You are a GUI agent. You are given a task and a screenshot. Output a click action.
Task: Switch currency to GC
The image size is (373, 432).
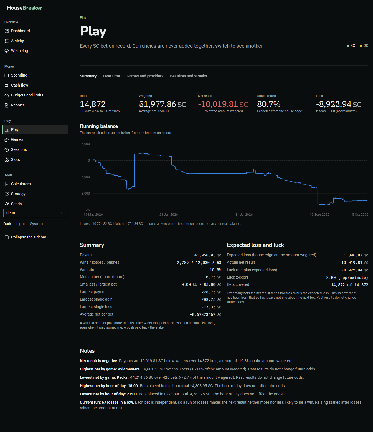364,46
